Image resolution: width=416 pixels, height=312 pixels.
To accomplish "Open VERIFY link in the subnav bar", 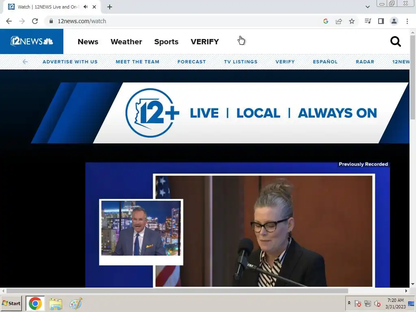I will (x=285, y=62).
